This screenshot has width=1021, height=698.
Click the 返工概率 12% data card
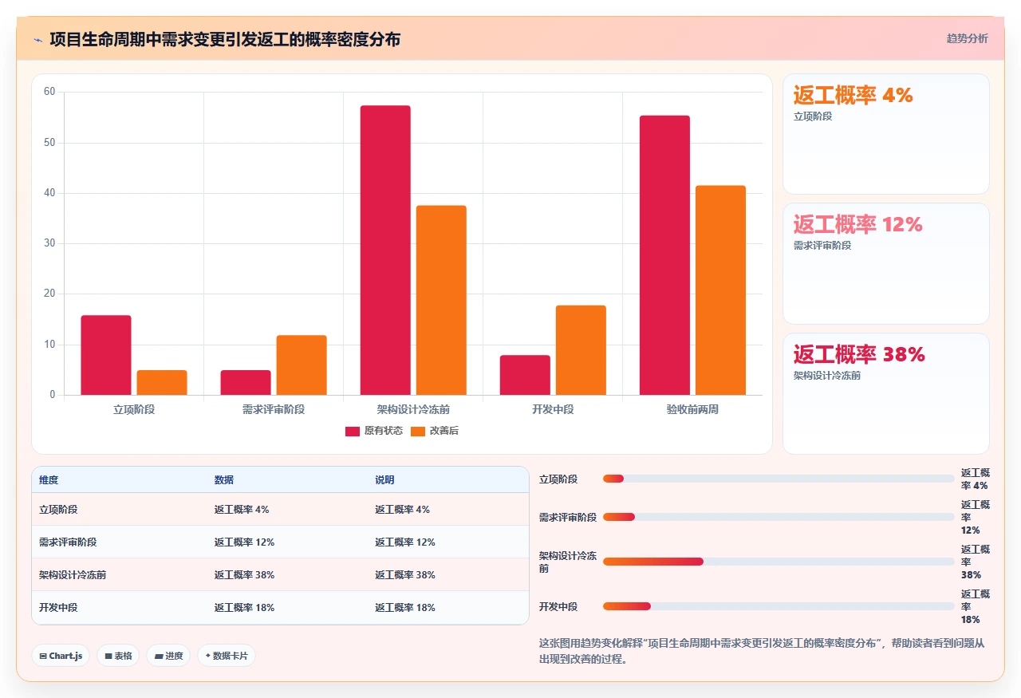coord(886,263)
